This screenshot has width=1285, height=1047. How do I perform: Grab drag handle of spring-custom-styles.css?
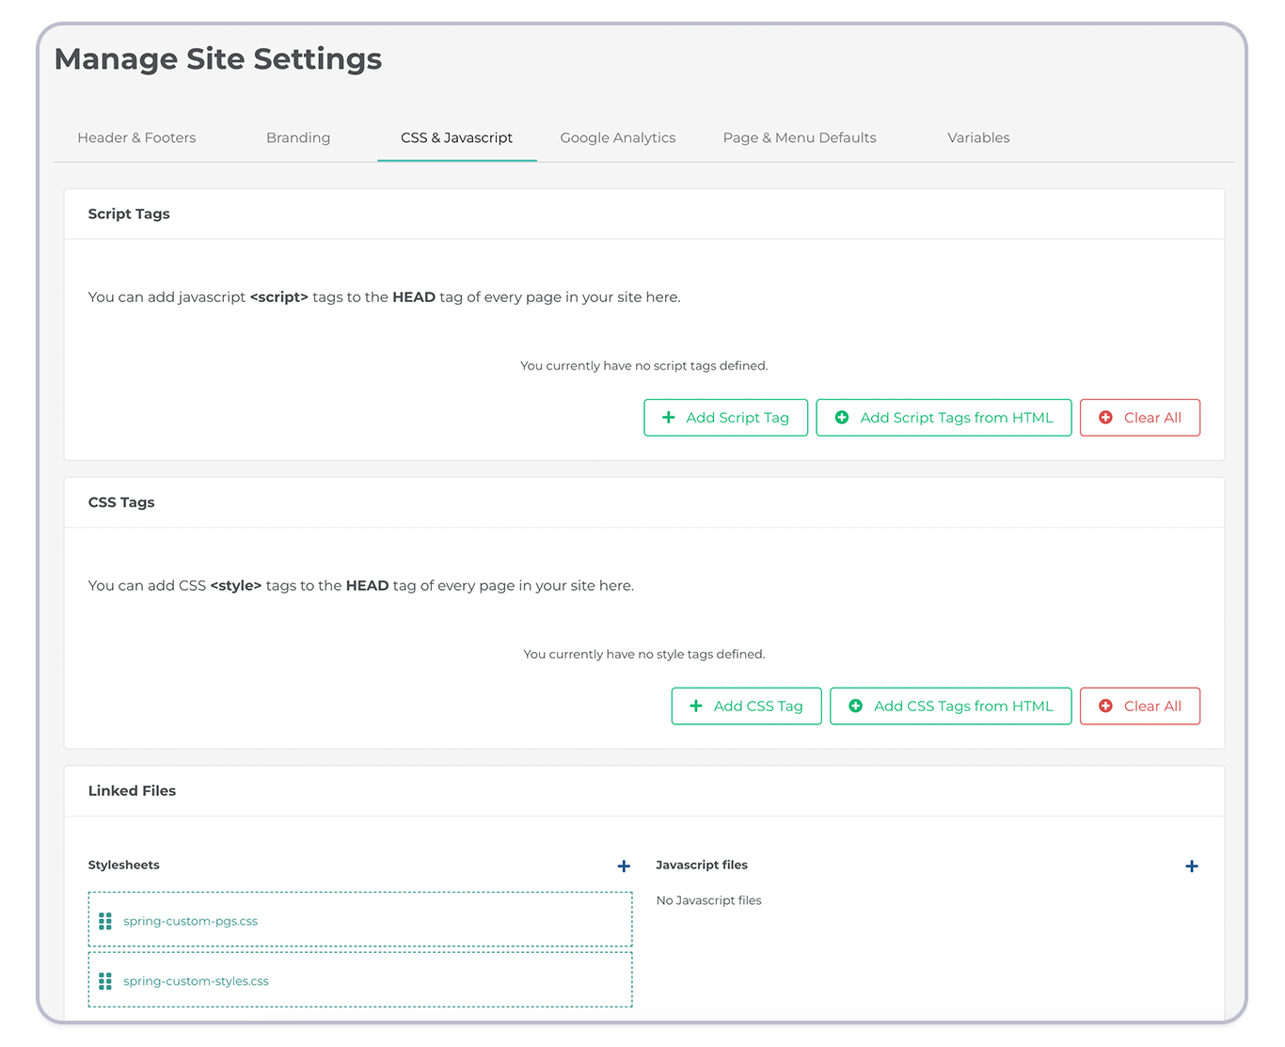coord(105,981)
